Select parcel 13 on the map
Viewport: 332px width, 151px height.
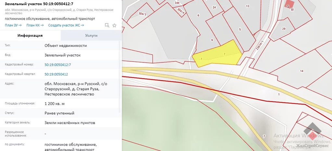pyautogui.click(x=248, y=6)
